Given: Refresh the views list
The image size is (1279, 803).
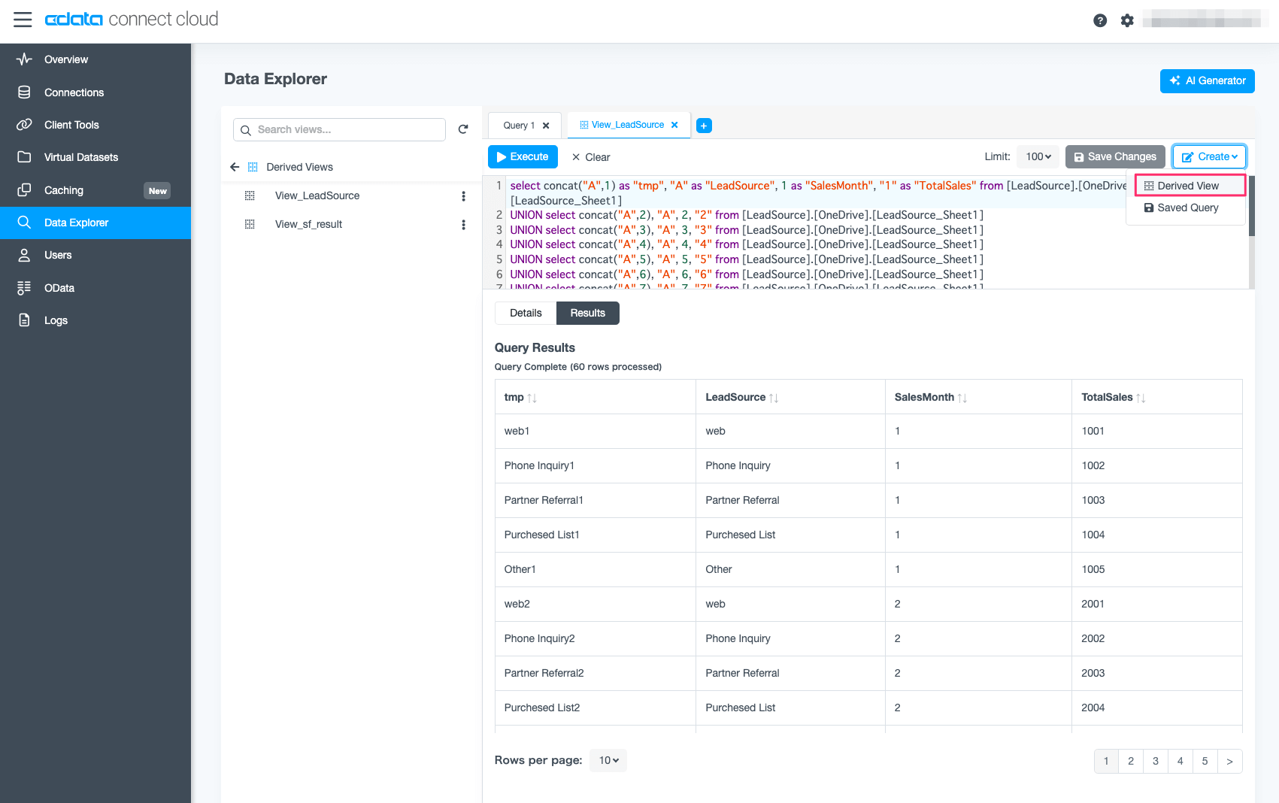Looking at the screenshot, I should [463, 129].
